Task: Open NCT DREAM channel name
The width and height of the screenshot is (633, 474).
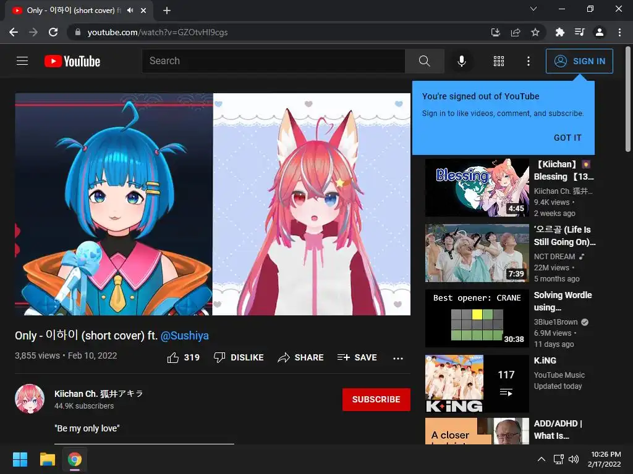Action: 554,256
